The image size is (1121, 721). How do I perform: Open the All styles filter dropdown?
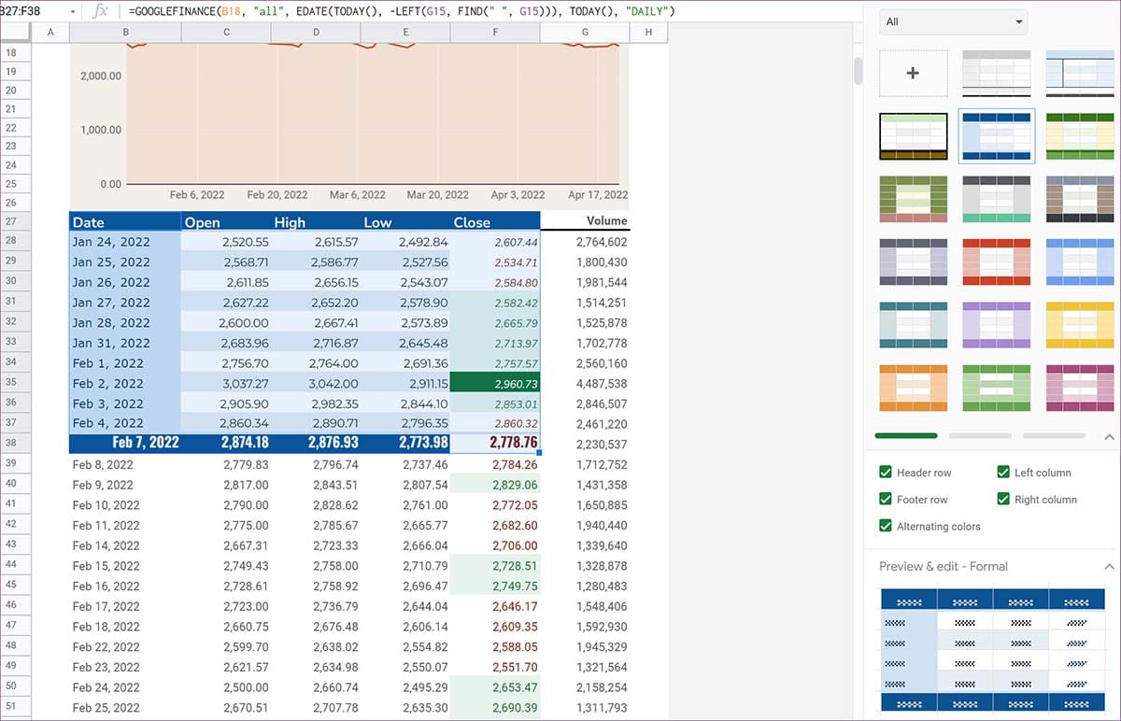point(953,21)
